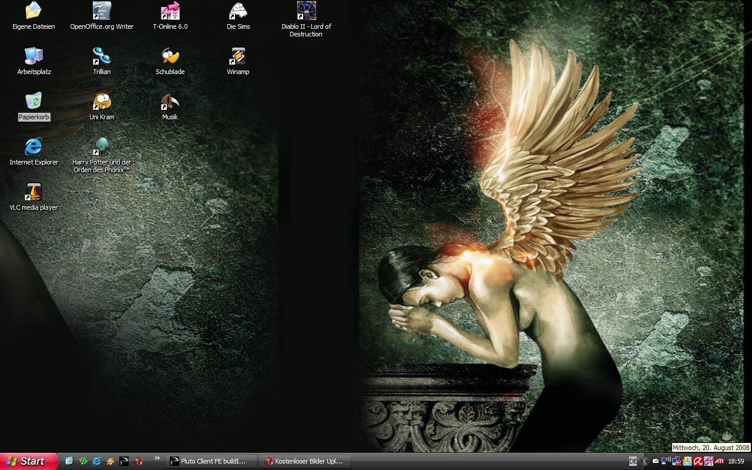The width and height of the screenshot is (752, 470).
Task: Click the Trillian messenger shortcut
Action: pyautogui.click(x=102, y=56)
